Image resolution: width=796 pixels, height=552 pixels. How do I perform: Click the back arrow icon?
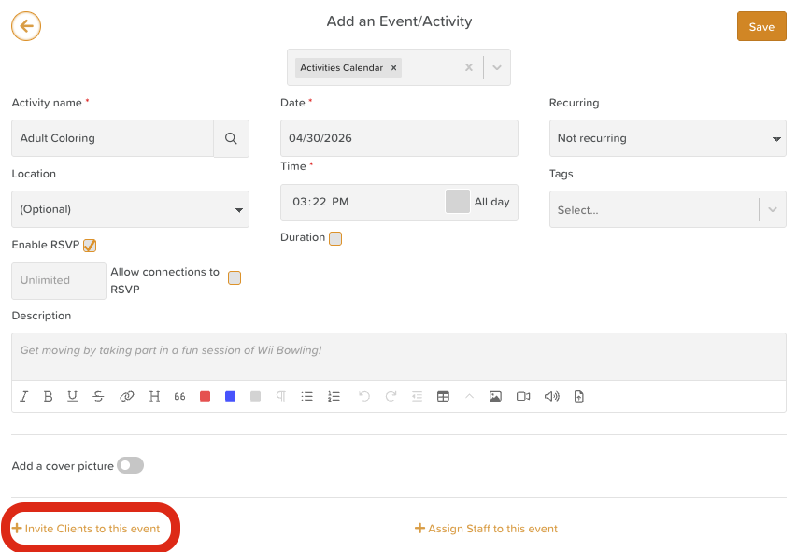26,26
